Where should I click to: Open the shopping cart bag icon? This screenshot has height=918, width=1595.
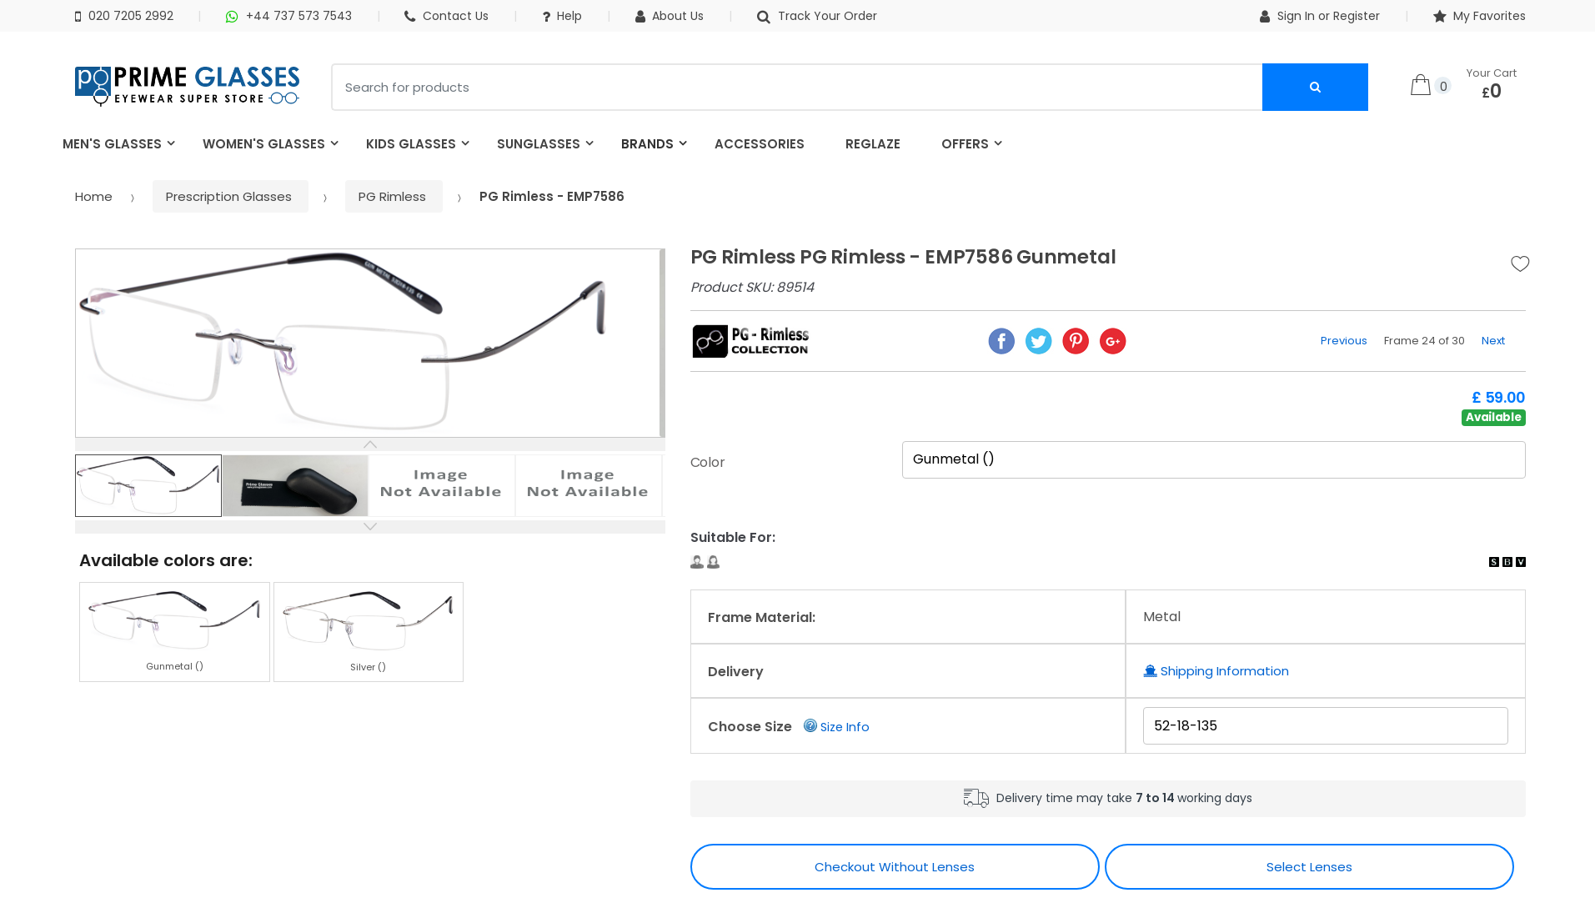pyautogui.click(x=1421, y=85)
